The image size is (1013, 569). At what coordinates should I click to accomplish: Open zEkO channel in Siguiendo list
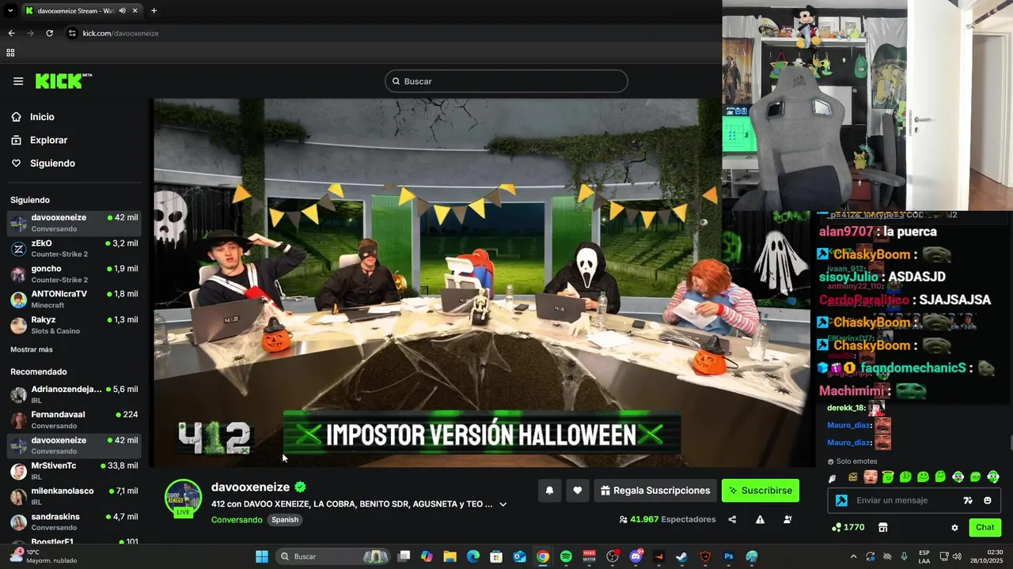pos(74,248)
